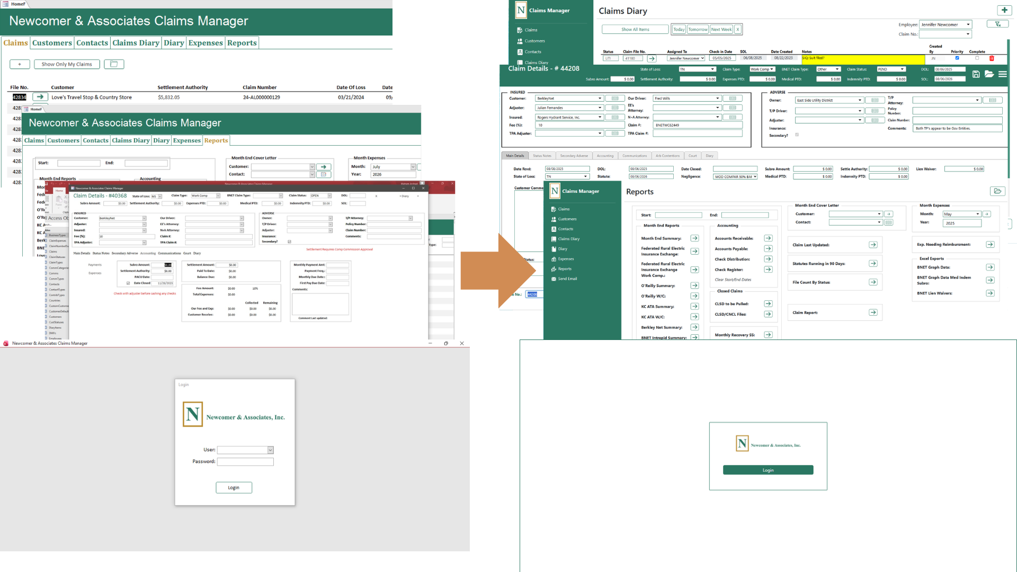The height and width of the screenshot is (572, 1017).
Task: Toggle Date Closed checkbox in Claim Details #40368
Action: pyautogui.click(x=128, y=283)
